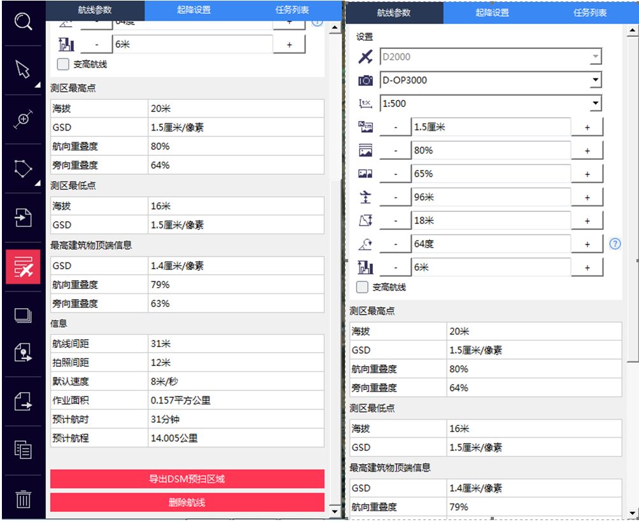Decrease 64度 angle with minus button
Screen dimensions: 639x522
coord(395,244)
